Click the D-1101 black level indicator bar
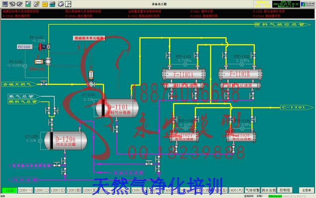This screenshot has height=198, width=316. [103, 108]
